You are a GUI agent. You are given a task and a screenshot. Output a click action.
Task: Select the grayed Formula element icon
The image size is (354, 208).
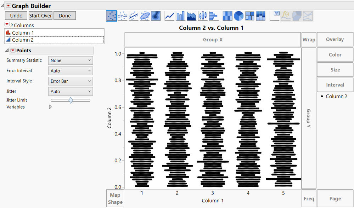click(x=286, y=16)
